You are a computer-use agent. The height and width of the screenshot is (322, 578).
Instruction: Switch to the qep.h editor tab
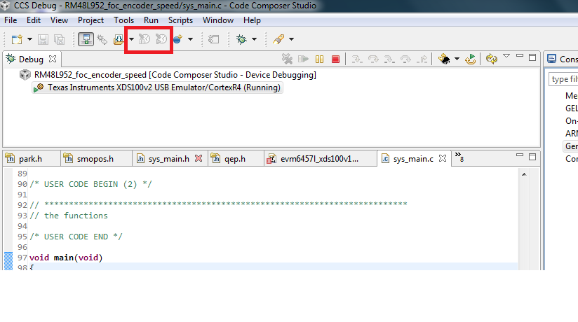pos(235,159)
